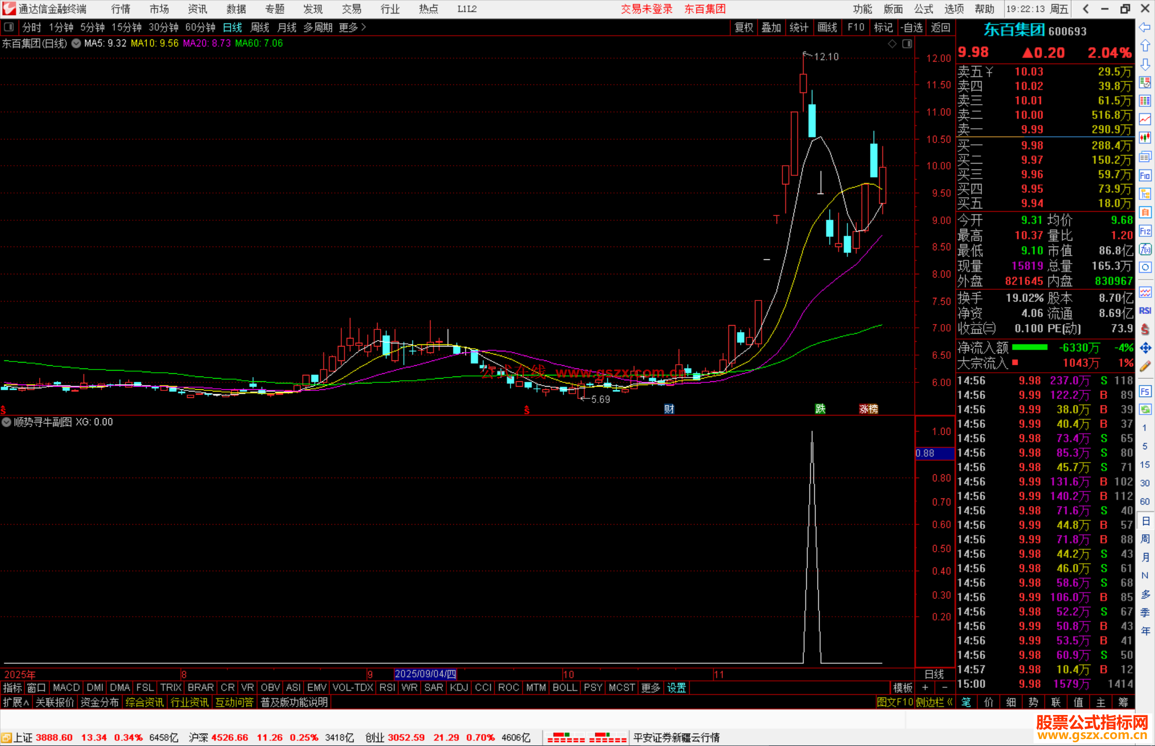Click the 2025/09/04 date marker

coord(425,674)
